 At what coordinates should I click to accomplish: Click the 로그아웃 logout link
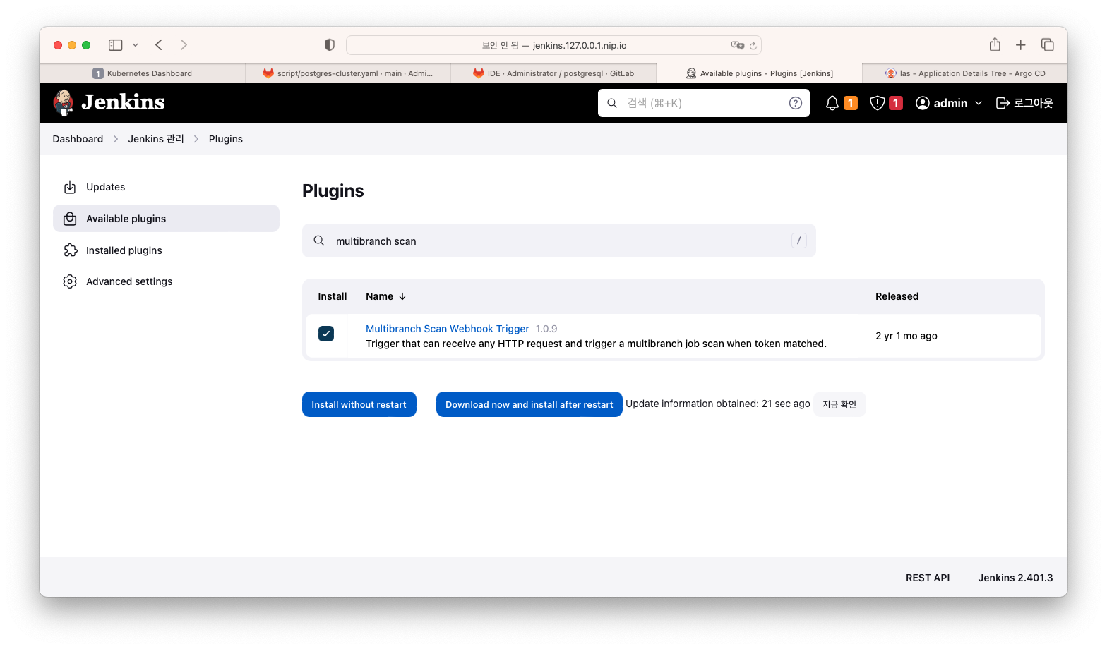pyautogui.click(x=1024, y=103)
